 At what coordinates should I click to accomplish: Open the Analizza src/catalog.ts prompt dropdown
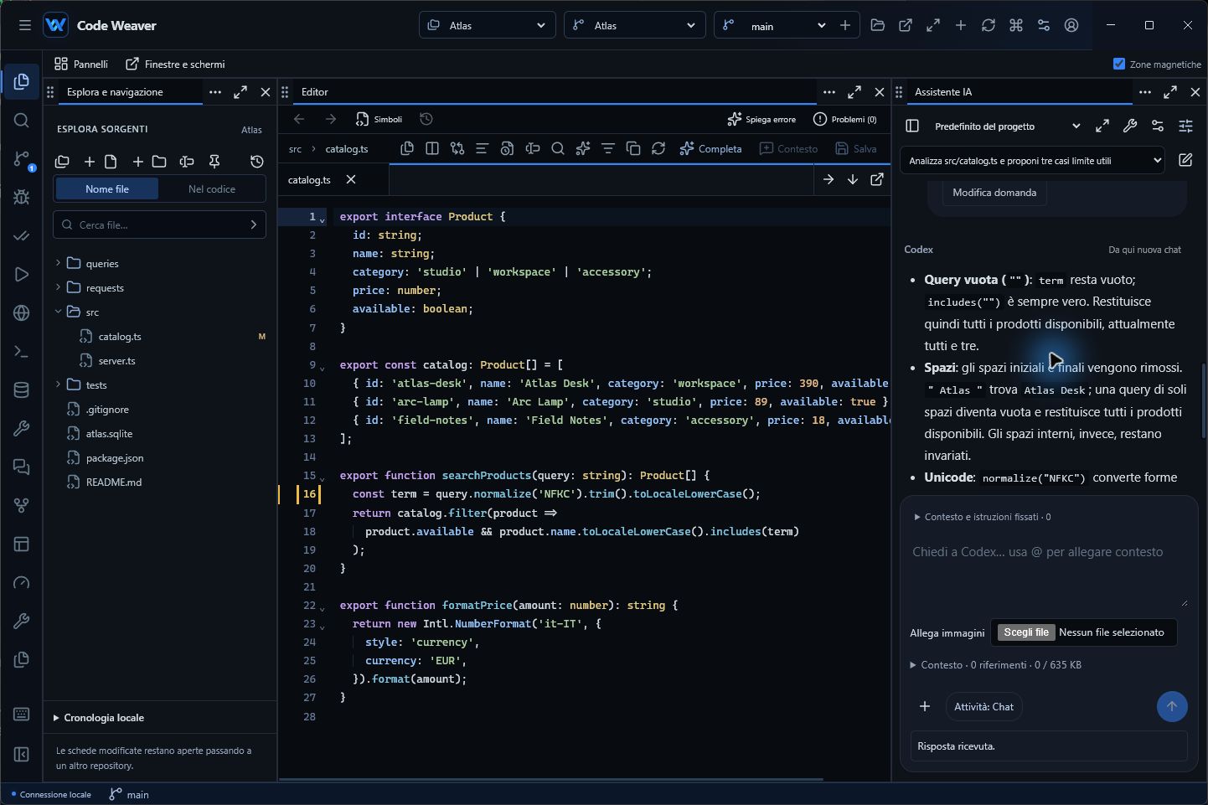pyautogui.click(x=1032, y=161)
